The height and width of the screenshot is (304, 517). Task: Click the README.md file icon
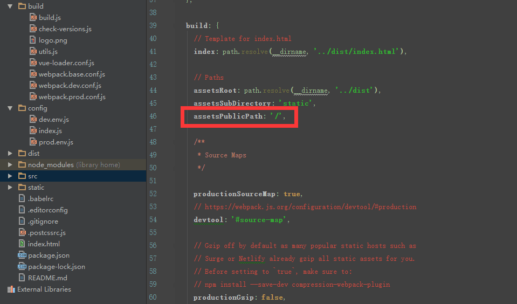(x=22, y=278)
